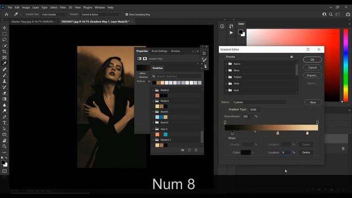Viewport: 352px width, 198px height.
Task: Select the Gradient tool
Action: 4,99
